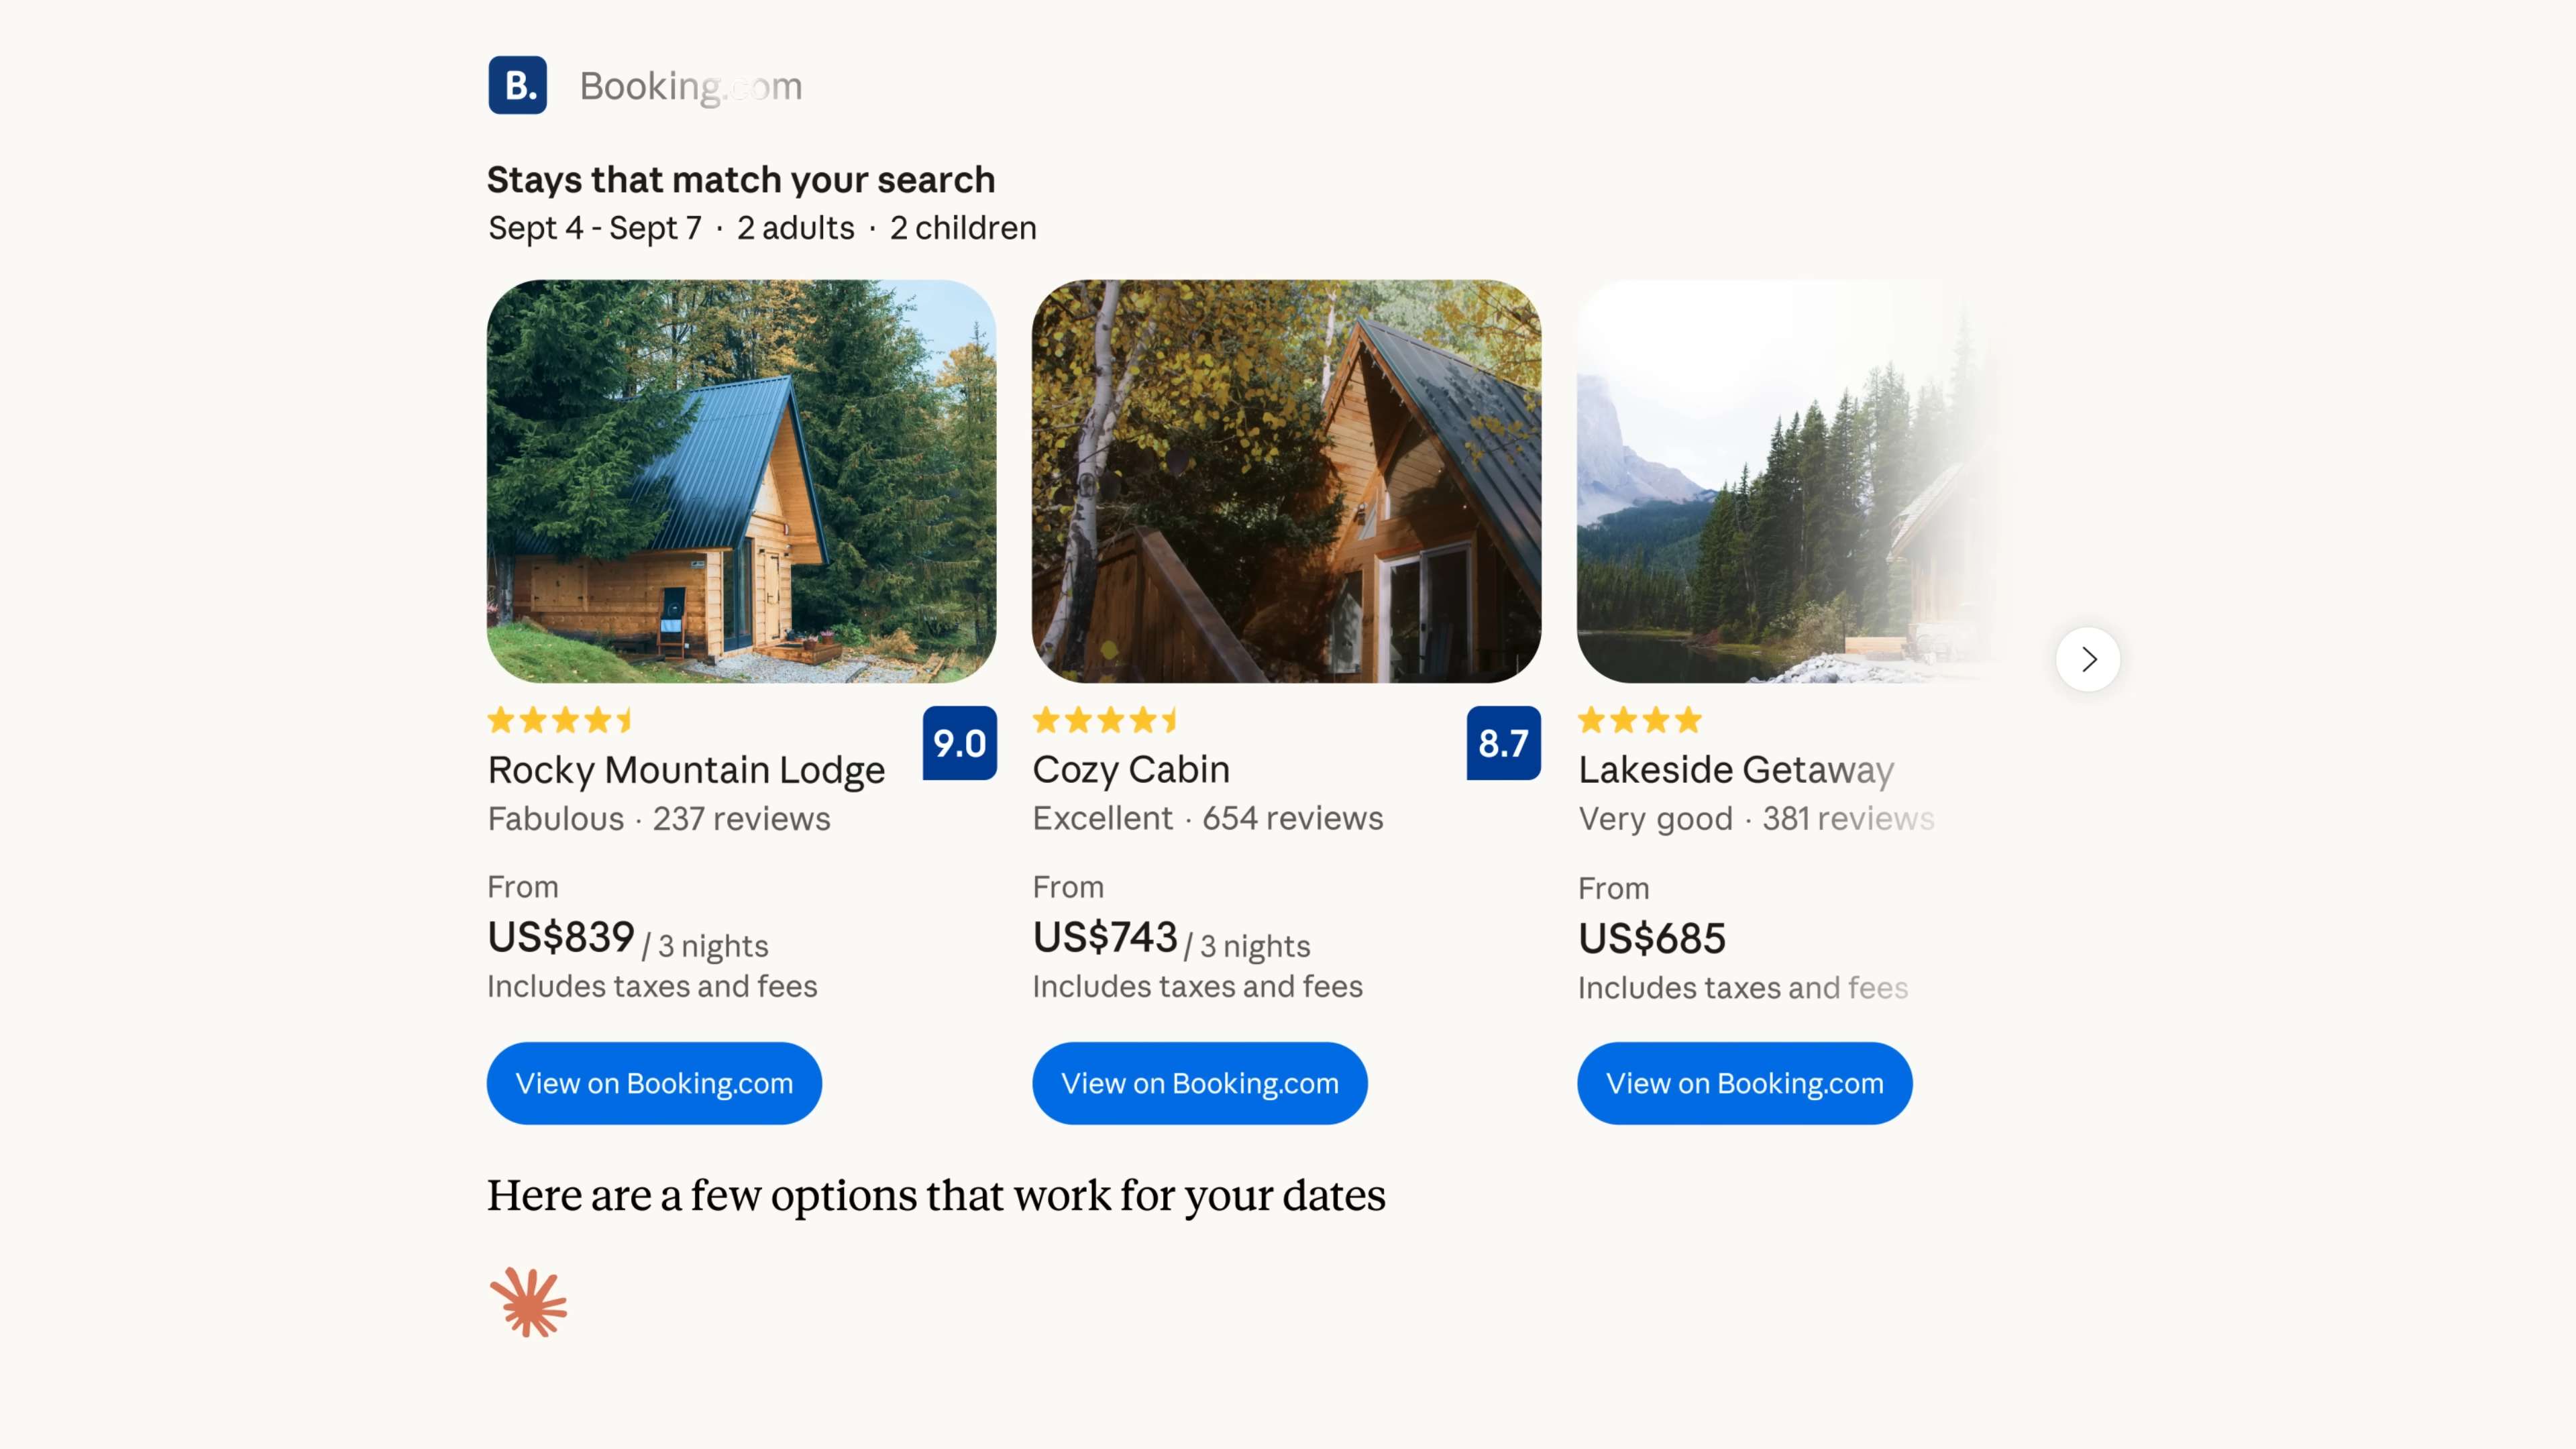View Lakeside Getaway on Booking.com
Image resolution: width=2576 pixels, height=1449 pixels.
coord(1744,1083)
